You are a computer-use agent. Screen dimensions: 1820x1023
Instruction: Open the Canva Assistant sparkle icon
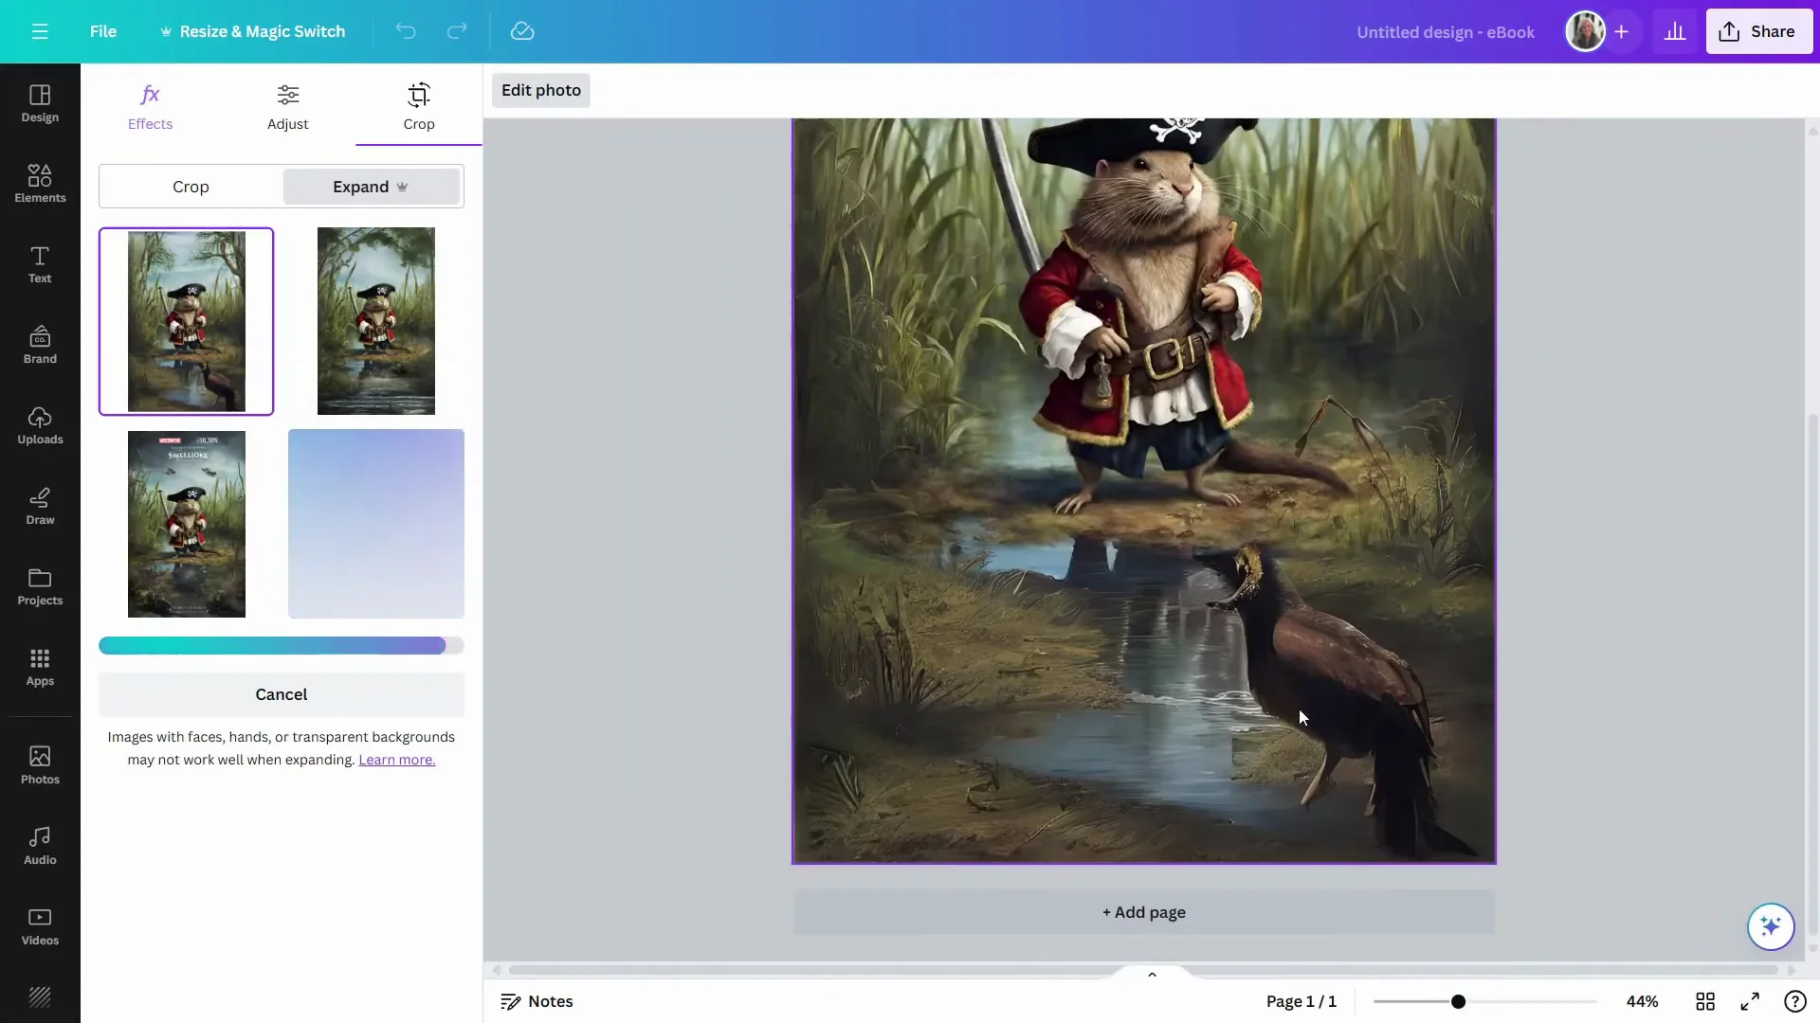pos(1771,926)
